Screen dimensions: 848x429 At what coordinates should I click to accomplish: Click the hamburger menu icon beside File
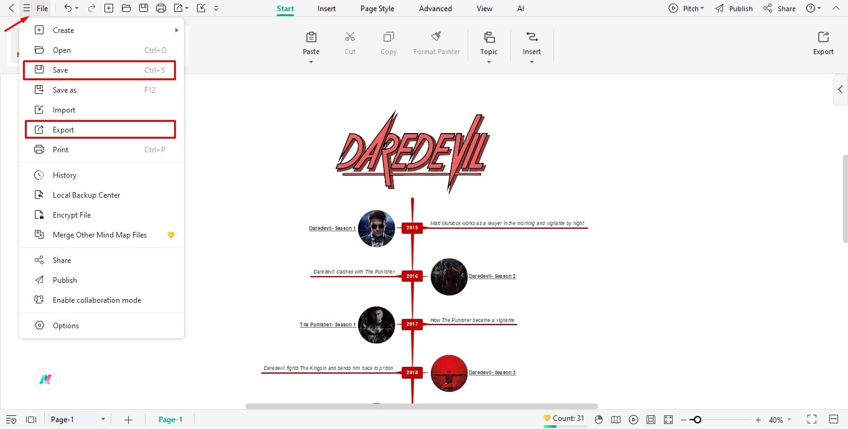[x=26, y=8]
